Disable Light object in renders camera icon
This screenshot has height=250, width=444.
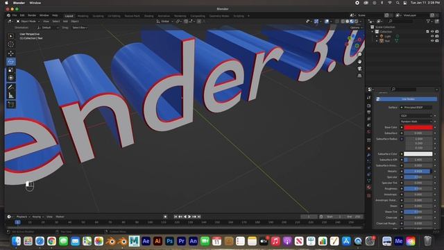[x=437, y=36]
